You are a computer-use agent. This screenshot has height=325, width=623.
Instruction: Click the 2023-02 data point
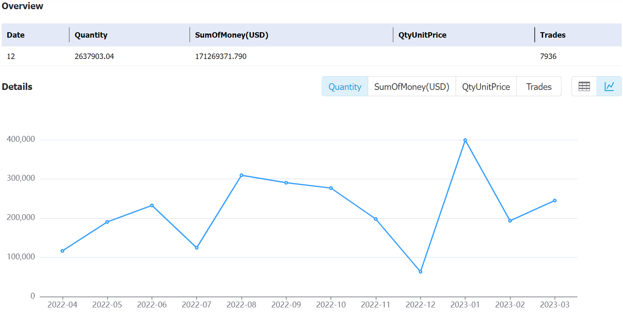point(510,221)
